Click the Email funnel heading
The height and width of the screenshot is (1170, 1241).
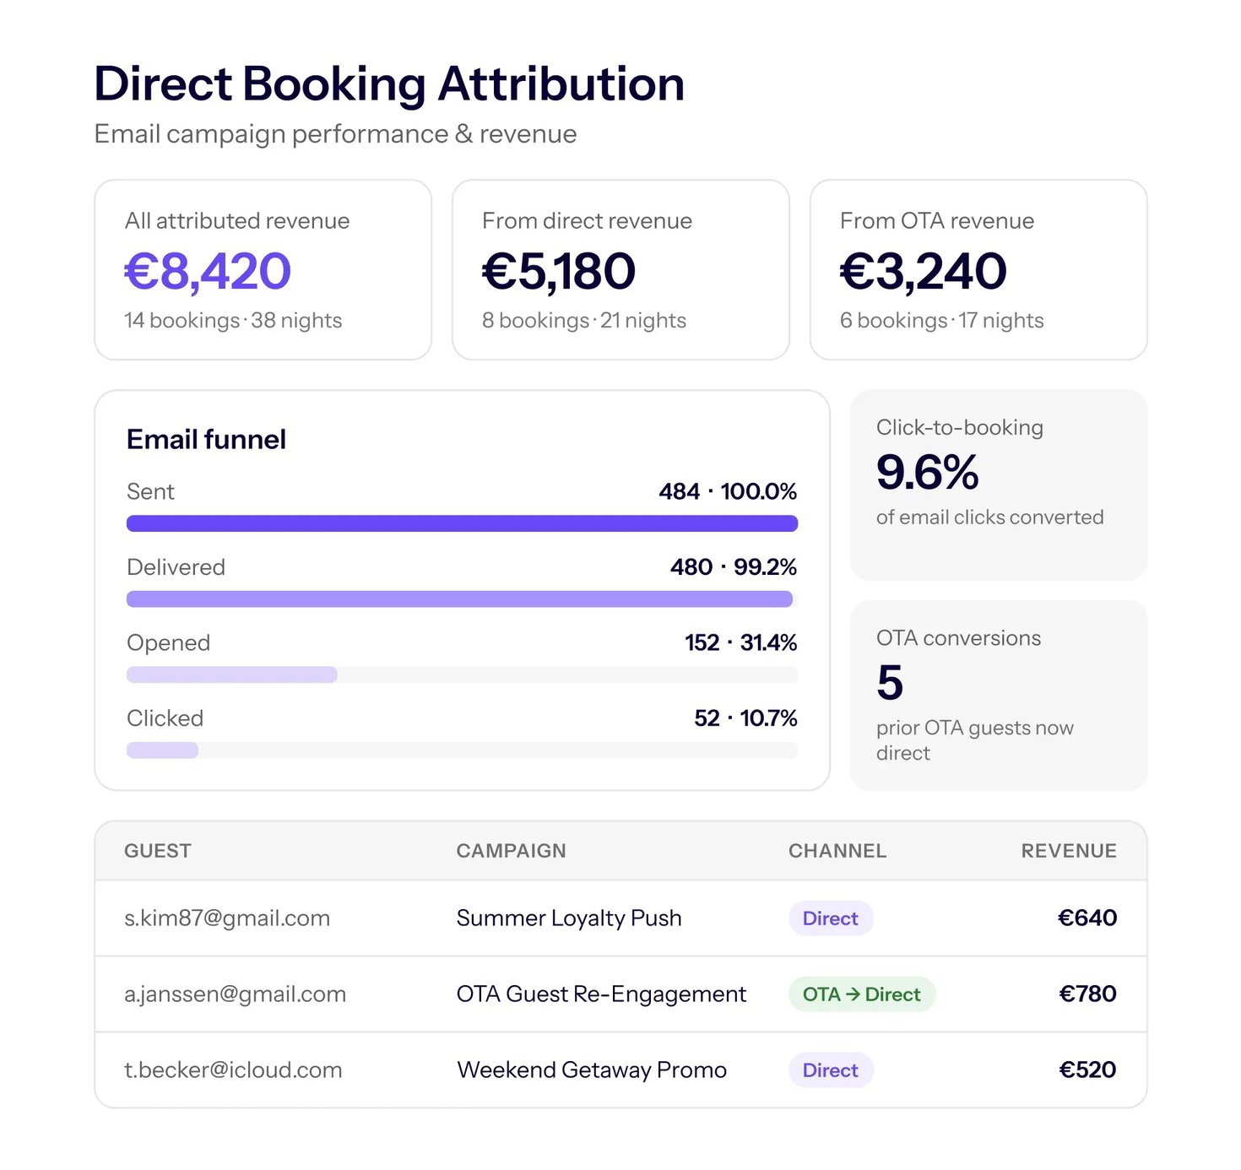[206, 439]
